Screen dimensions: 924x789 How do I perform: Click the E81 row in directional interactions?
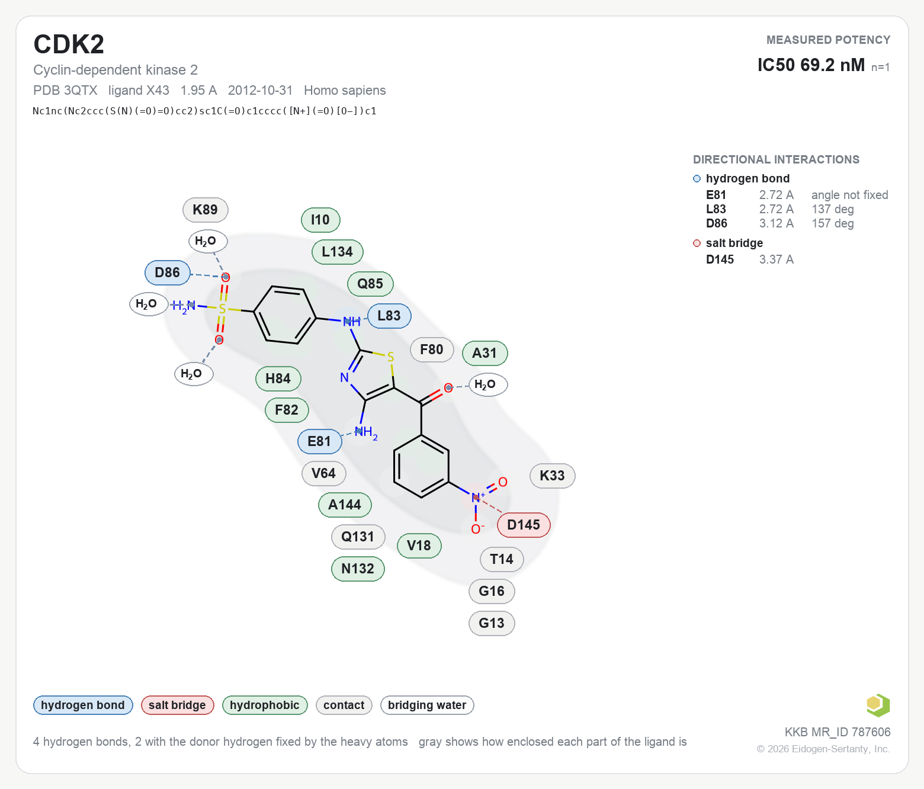click(797, 195)
